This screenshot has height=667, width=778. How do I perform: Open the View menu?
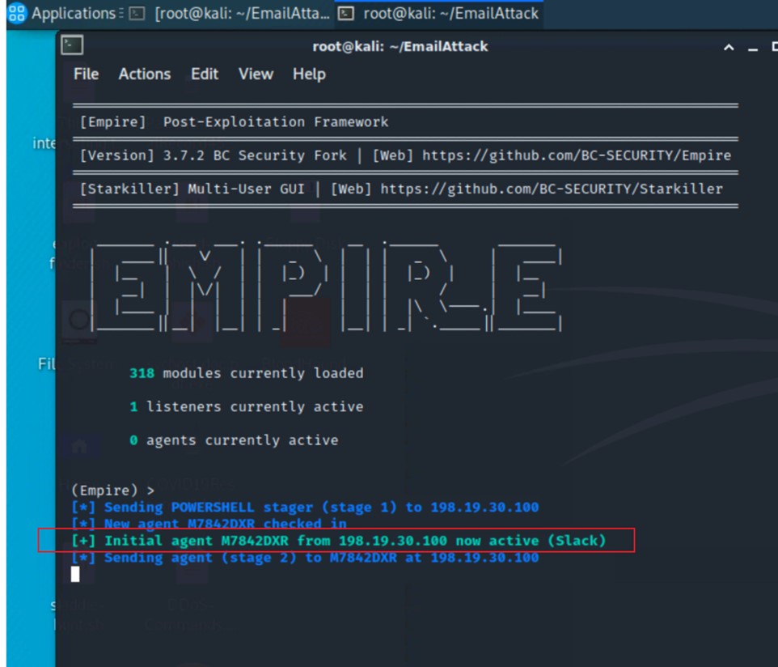coord(256,74)
